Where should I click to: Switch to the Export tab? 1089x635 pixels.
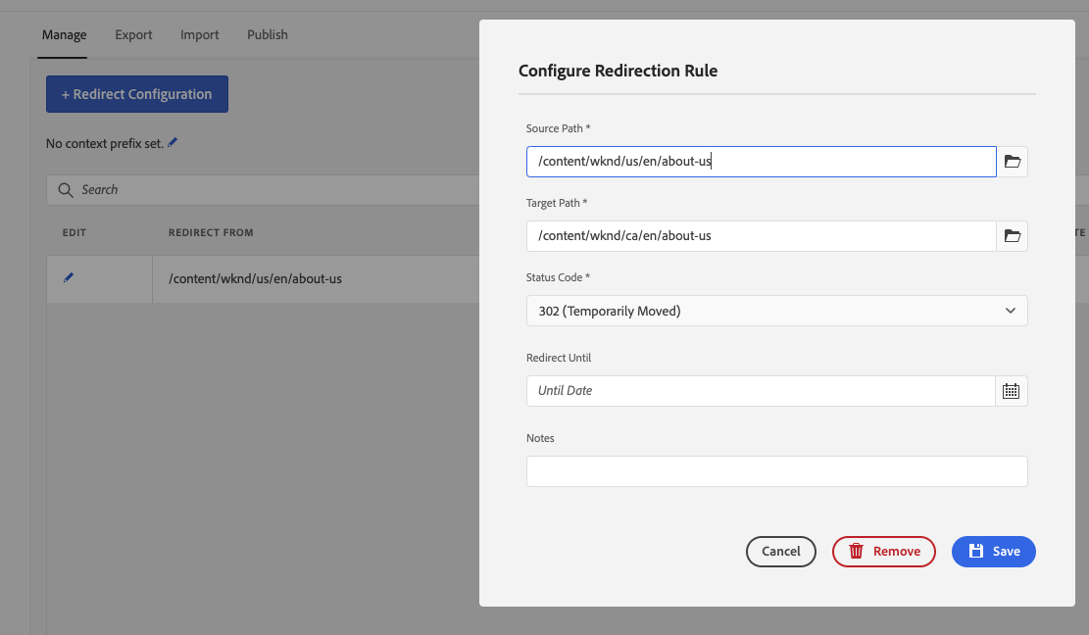[x=133, y=34]
